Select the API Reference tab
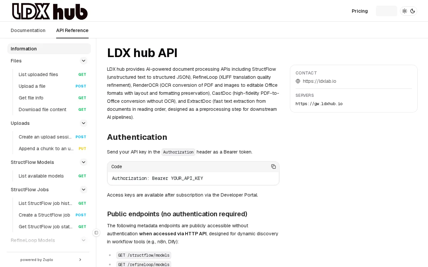The image size is (428, 267). pos(72,30)
